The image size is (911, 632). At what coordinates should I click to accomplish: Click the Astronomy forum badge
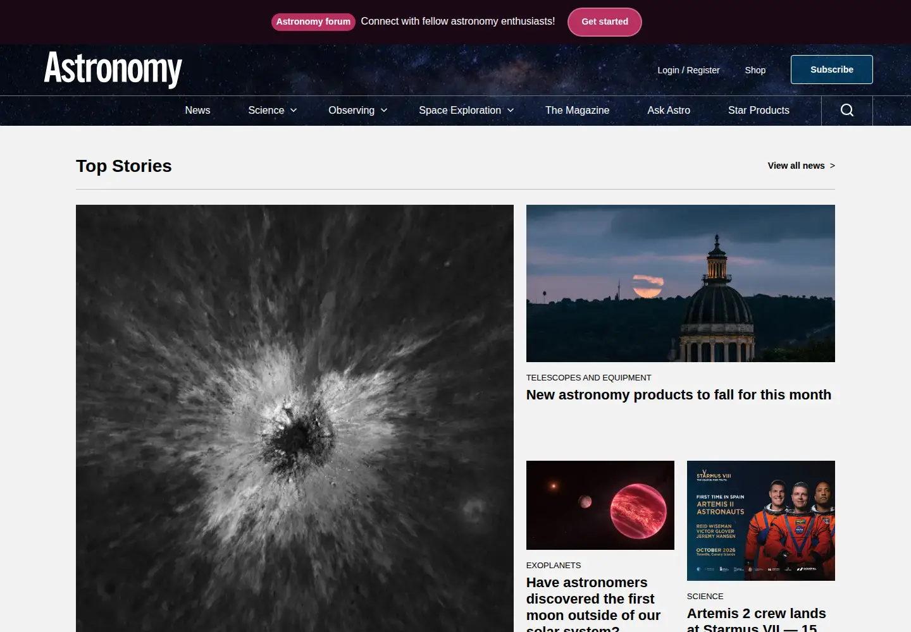[x=313, y=22]
